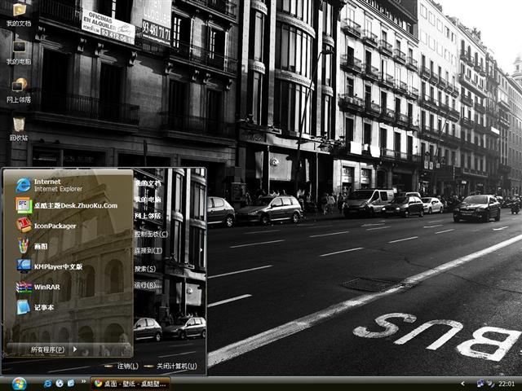The image size is (522, 391).
Task: Select the 我的文档 desktop icon
Action: 19,13
